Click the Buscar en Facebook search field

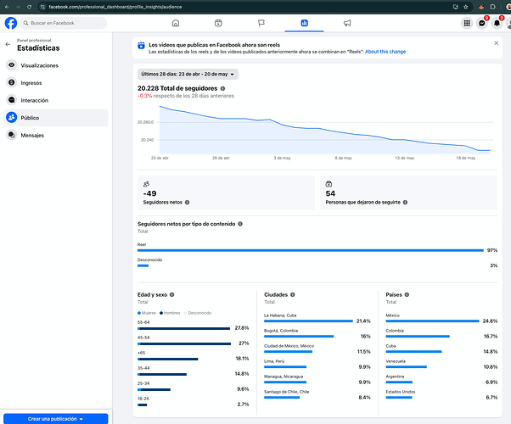pos(63,23)
